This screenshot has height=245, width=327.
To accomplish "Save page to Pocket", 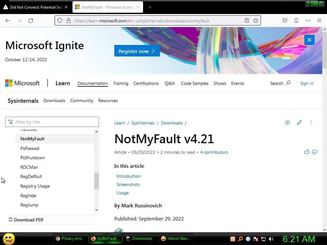I will coord(285,20).
